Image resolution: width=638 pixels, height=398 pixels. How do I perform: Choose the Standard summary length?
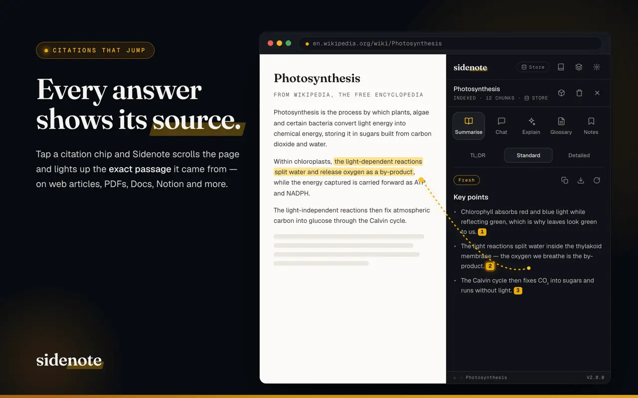[x=528, y=155]
